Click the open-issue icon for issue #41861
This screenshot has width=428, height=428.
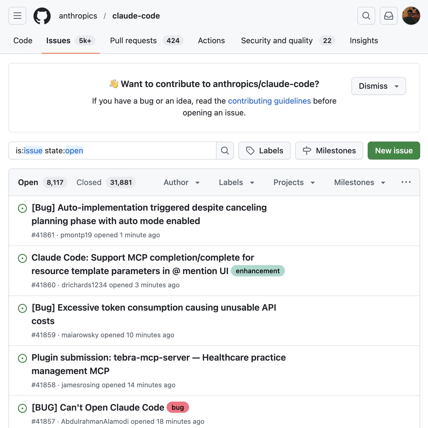[22, 208]
